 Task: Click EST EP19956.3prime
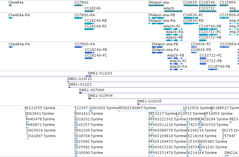coord(218,114)
